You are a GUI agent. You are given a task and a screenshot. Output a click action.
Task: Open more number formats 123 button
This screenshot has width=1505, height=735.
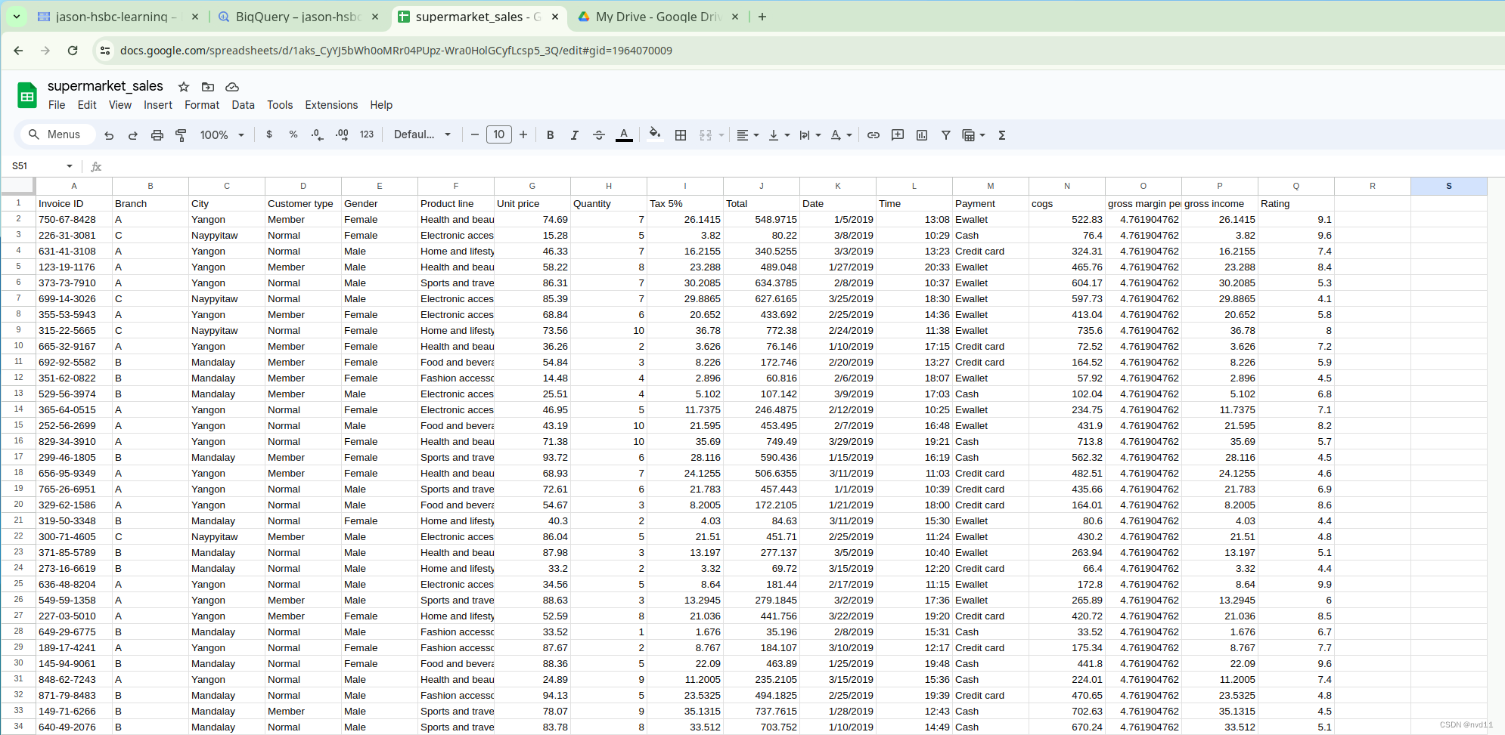(x=367, y=134)
